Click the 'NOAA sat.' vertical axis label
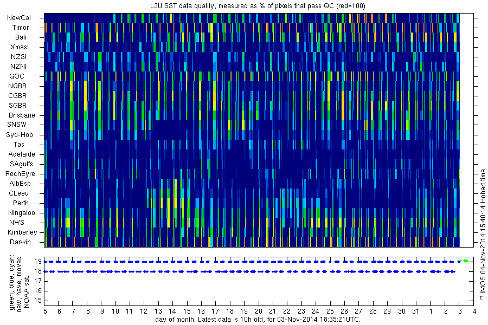Viewport: 488px width, 325px height. point(26,291)
